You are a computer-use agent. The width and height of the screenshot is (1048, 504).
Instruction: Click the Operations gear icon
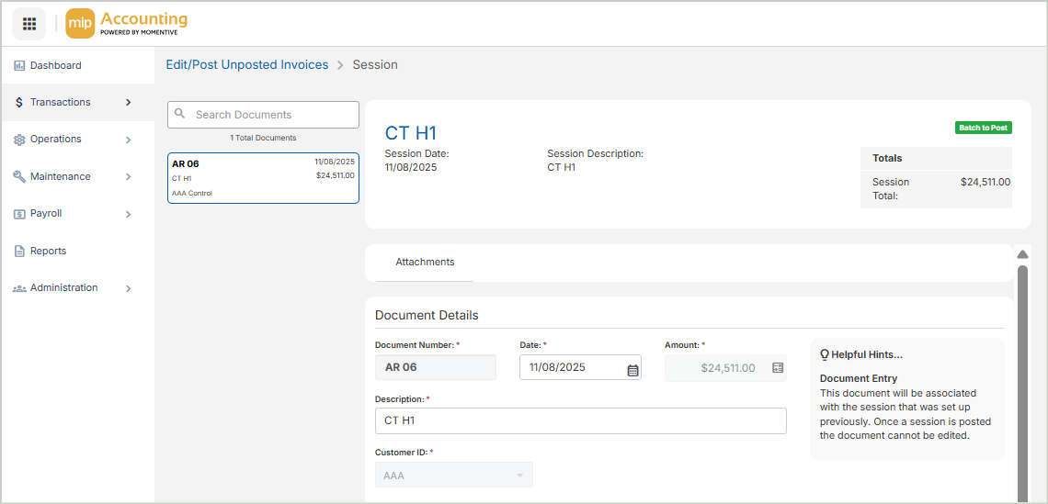(x=19, y=140)
